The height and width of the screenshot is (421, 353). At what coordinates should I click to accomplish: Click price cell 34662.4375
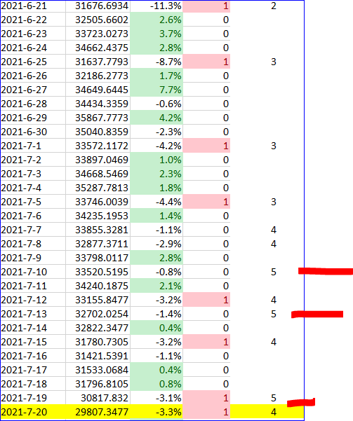98,48
